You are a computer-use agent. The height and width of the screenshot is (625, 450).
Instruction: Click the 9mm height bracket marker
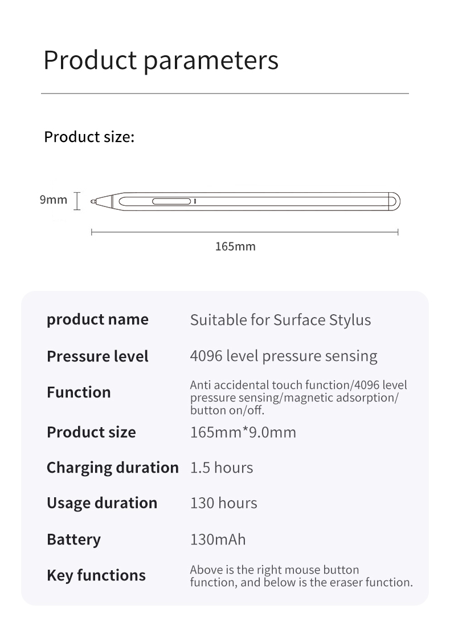[77, 201]
